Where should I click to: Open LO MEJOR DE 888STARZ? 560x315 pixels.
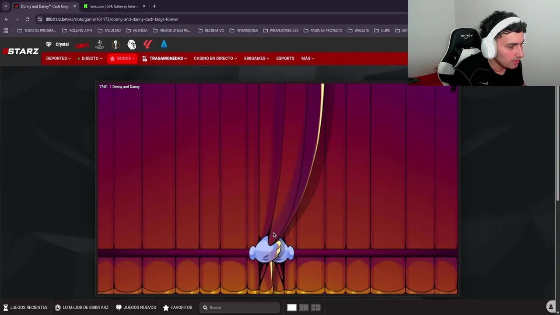(81, 308)
